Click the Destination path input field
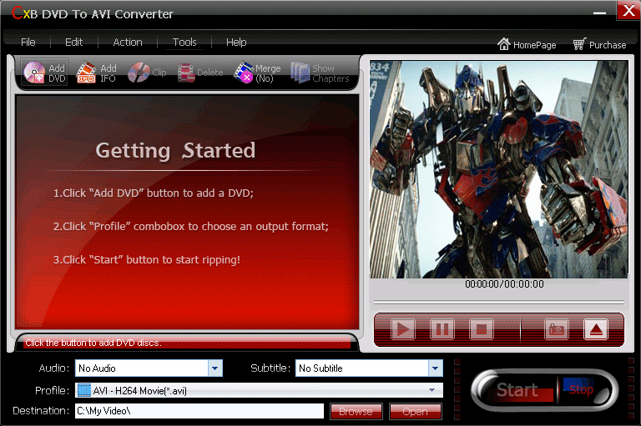This screenshot has height=426, width=641. (x=199, y=411)
